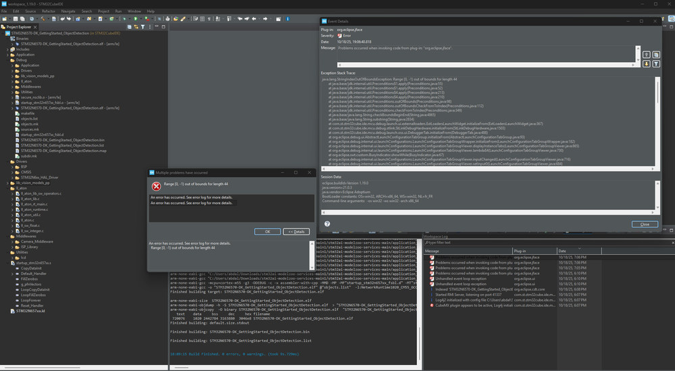Click Copy Event Details to clipboard icon

coord(655,55)
